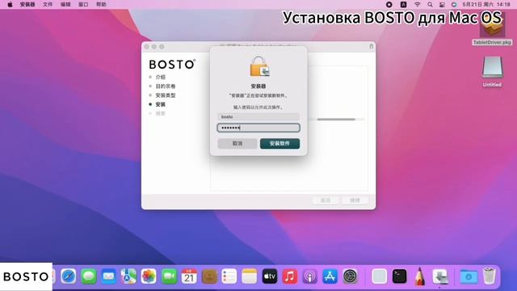Click the password field with dots
Viewport: 517px width, 291px height.
pos(258,128)
